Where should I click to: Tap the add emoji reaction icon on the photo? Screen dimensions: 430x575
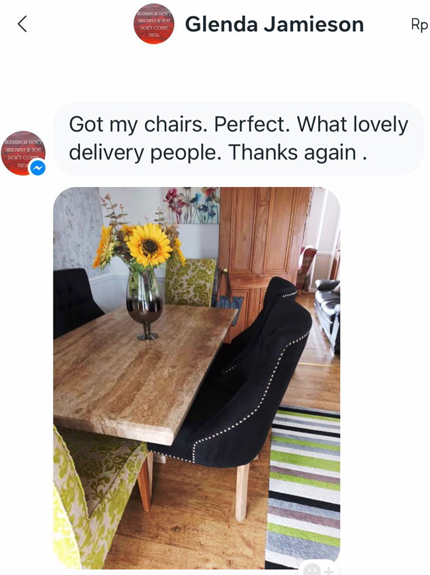319,568
